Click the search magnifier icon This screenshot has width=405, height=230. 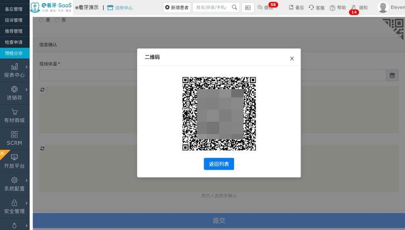click(234, 7)
